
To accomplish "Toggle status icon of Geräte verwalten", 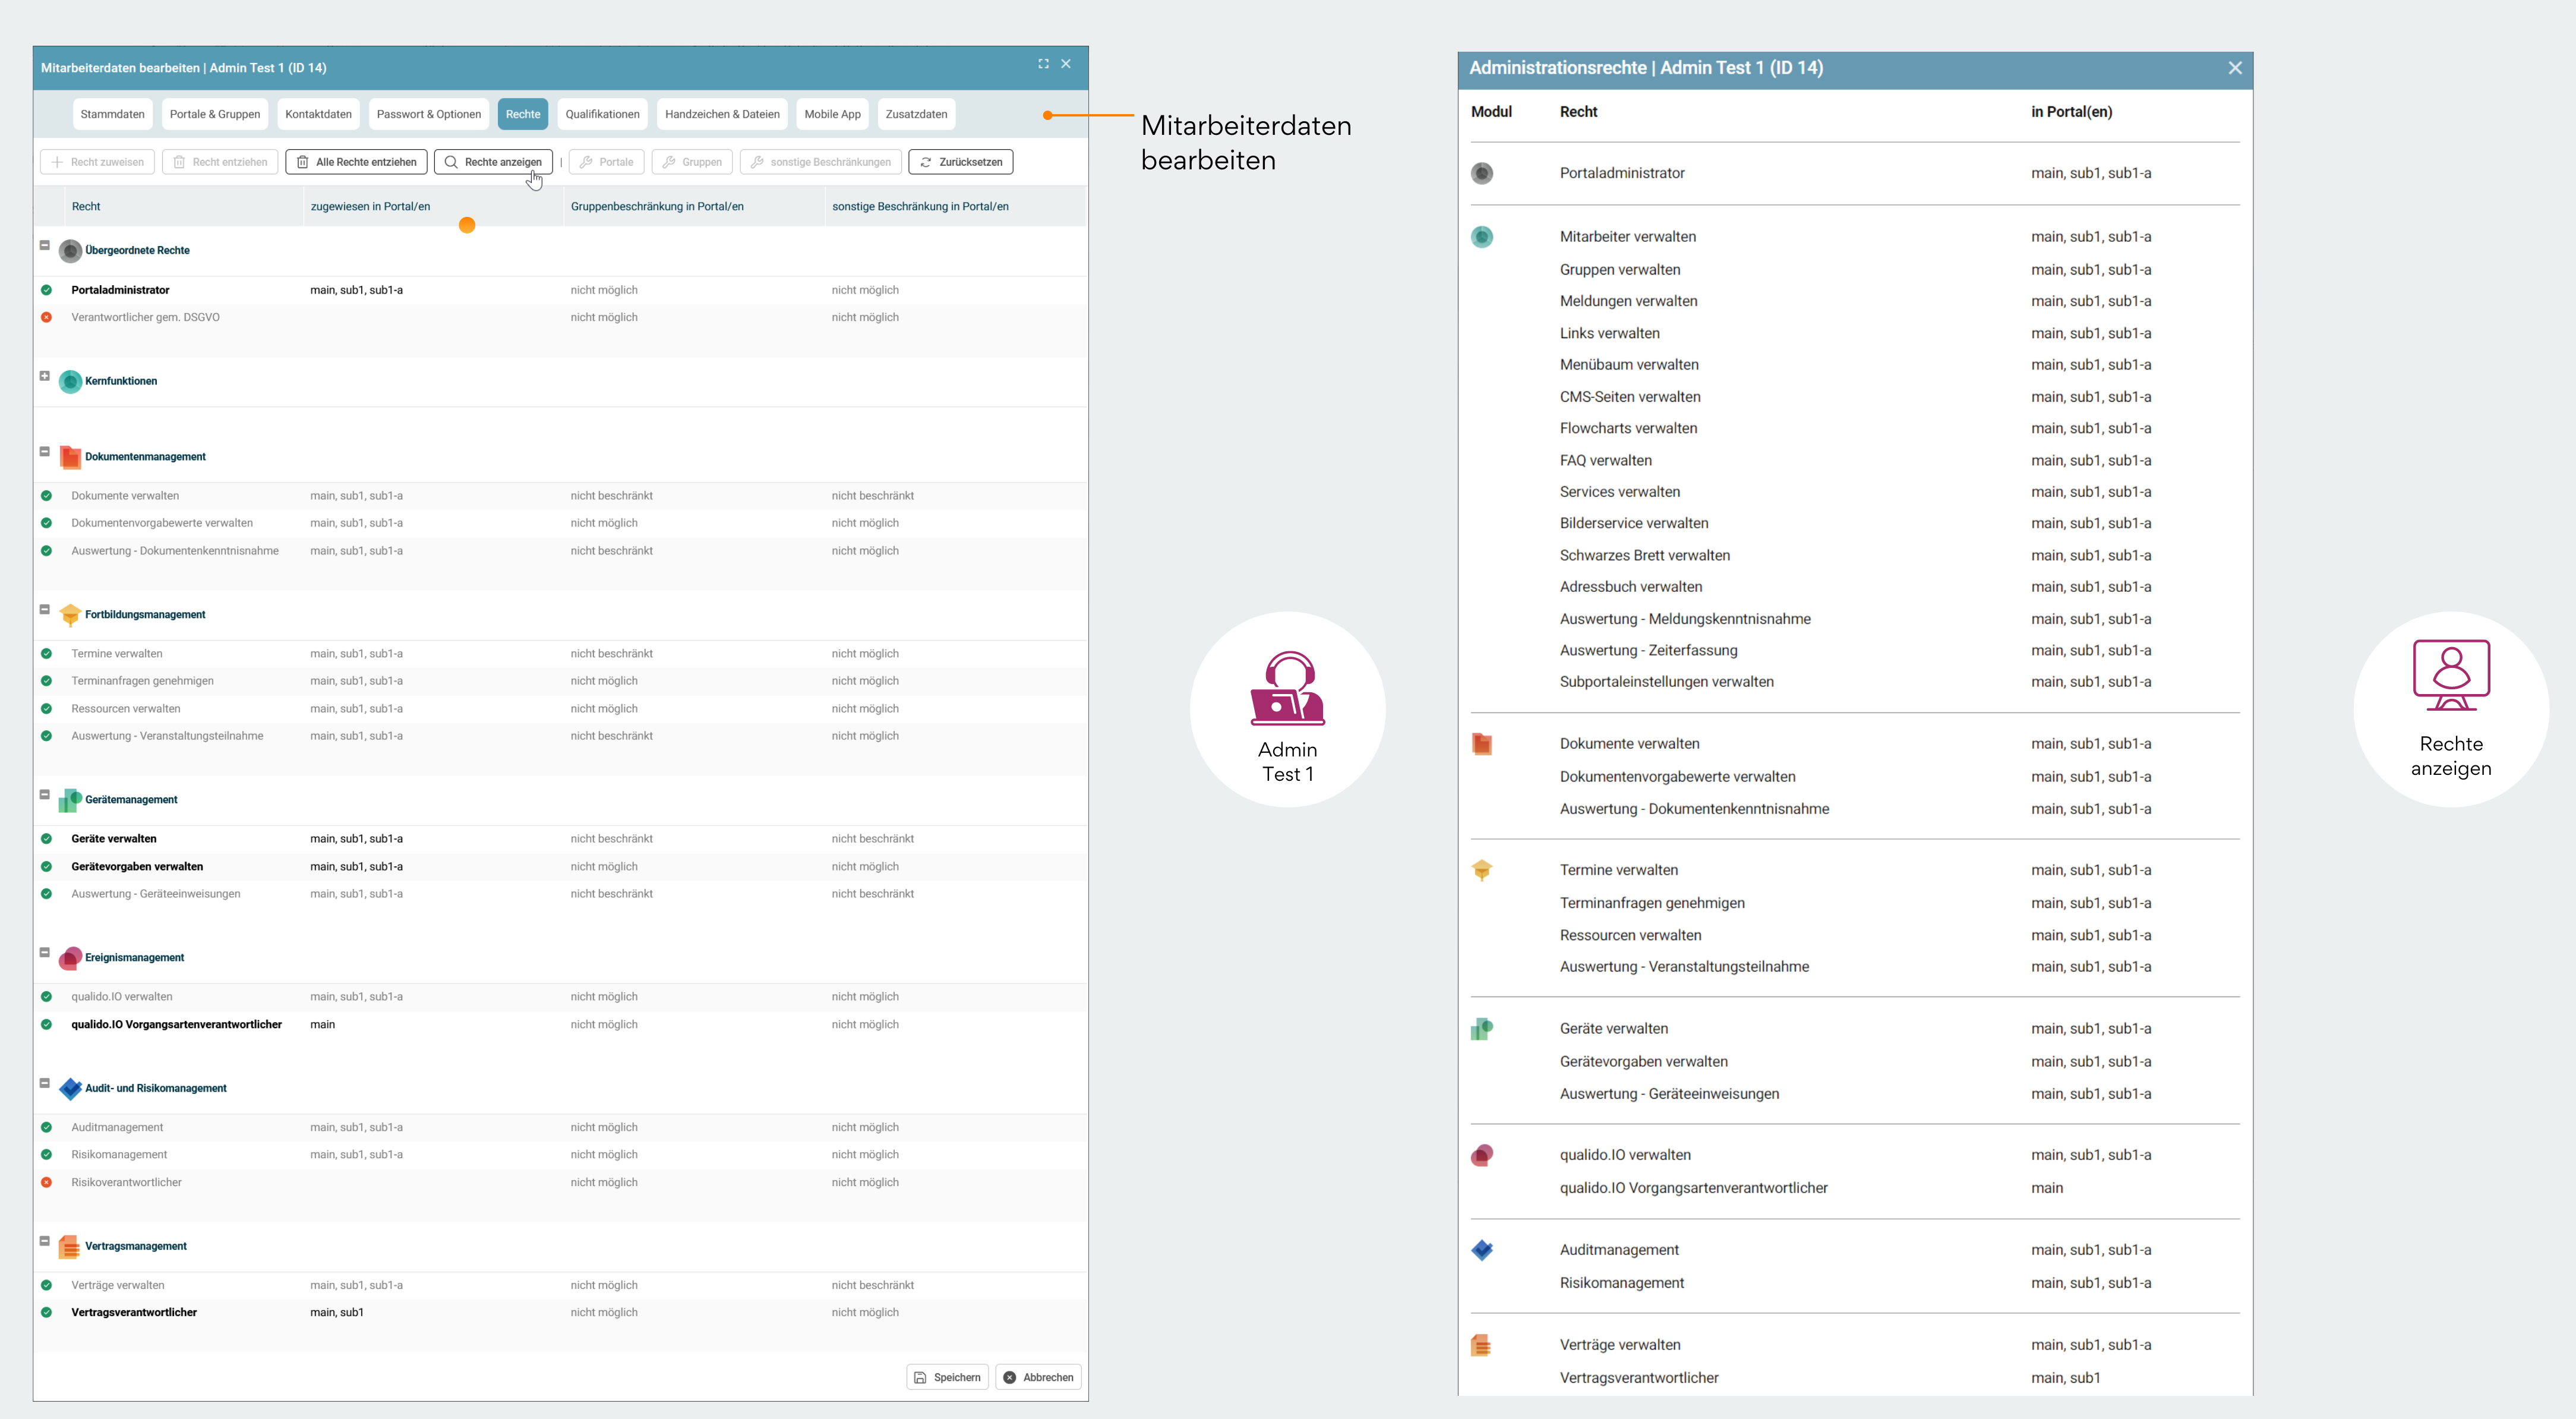I will [x=46, y=839].
